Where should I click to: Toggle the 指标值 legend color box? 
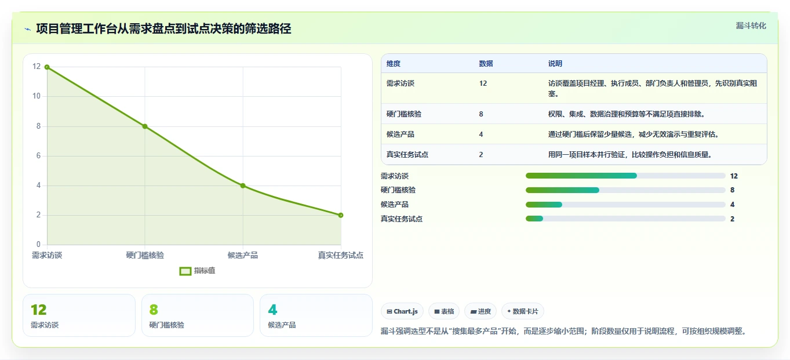185,271
